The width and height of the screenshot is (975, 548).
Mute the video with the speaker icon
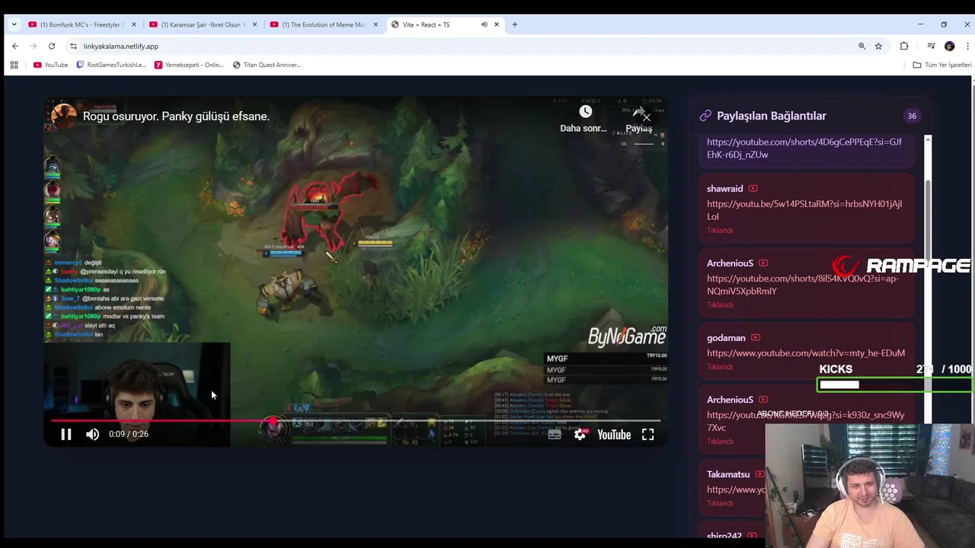coord(92,435)
